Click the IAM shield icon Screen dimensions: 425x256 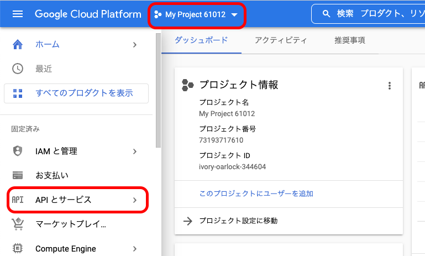pyautogui.click(x=18, y=151)
